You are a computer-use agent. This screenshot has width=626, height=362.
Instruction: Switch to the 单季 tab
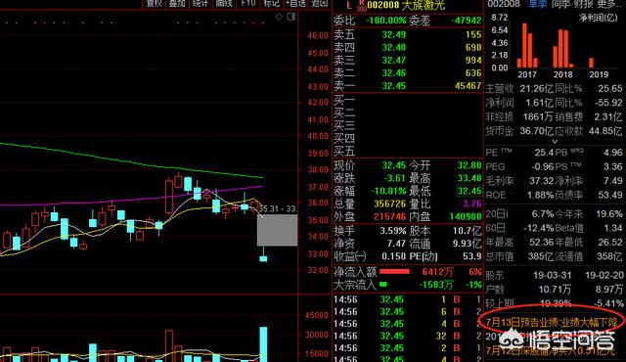tap(538, 4)
